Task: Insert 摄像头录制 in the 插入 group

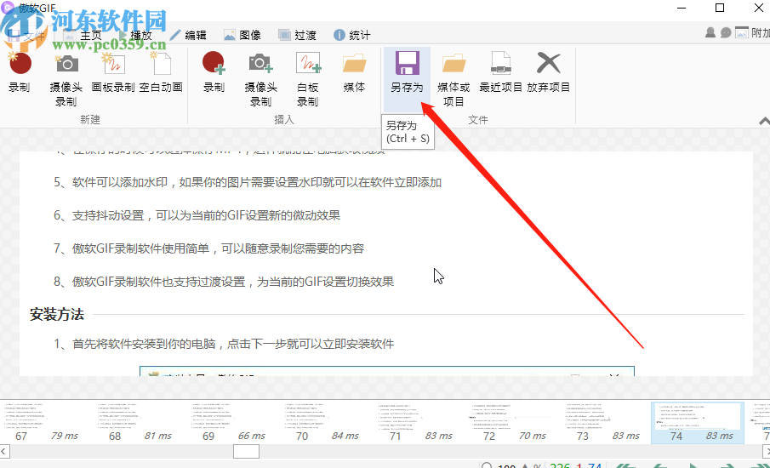Action: pos(260,79)
